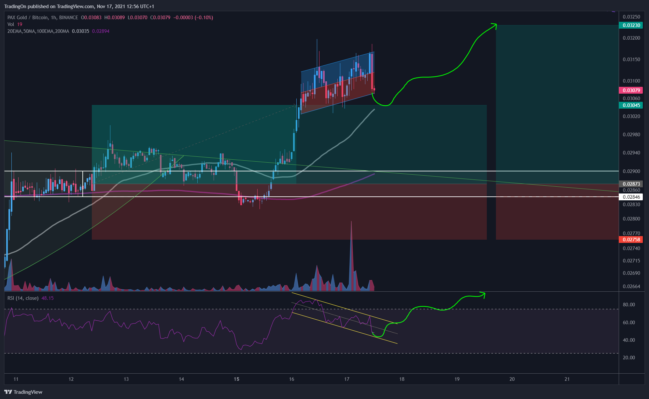The image size is (649, 399).
Task: Click date 21 on the time axis
Action: click(x=567, y=379)
